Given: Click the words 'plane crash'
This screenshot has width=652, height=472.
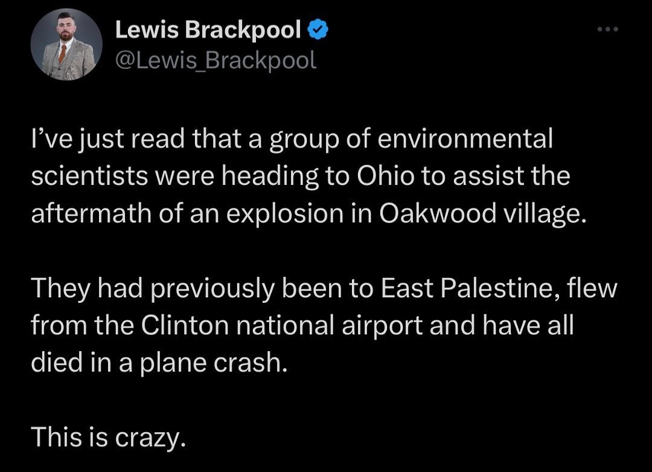Looking at the screenshot, I should [x=213, y=363].
